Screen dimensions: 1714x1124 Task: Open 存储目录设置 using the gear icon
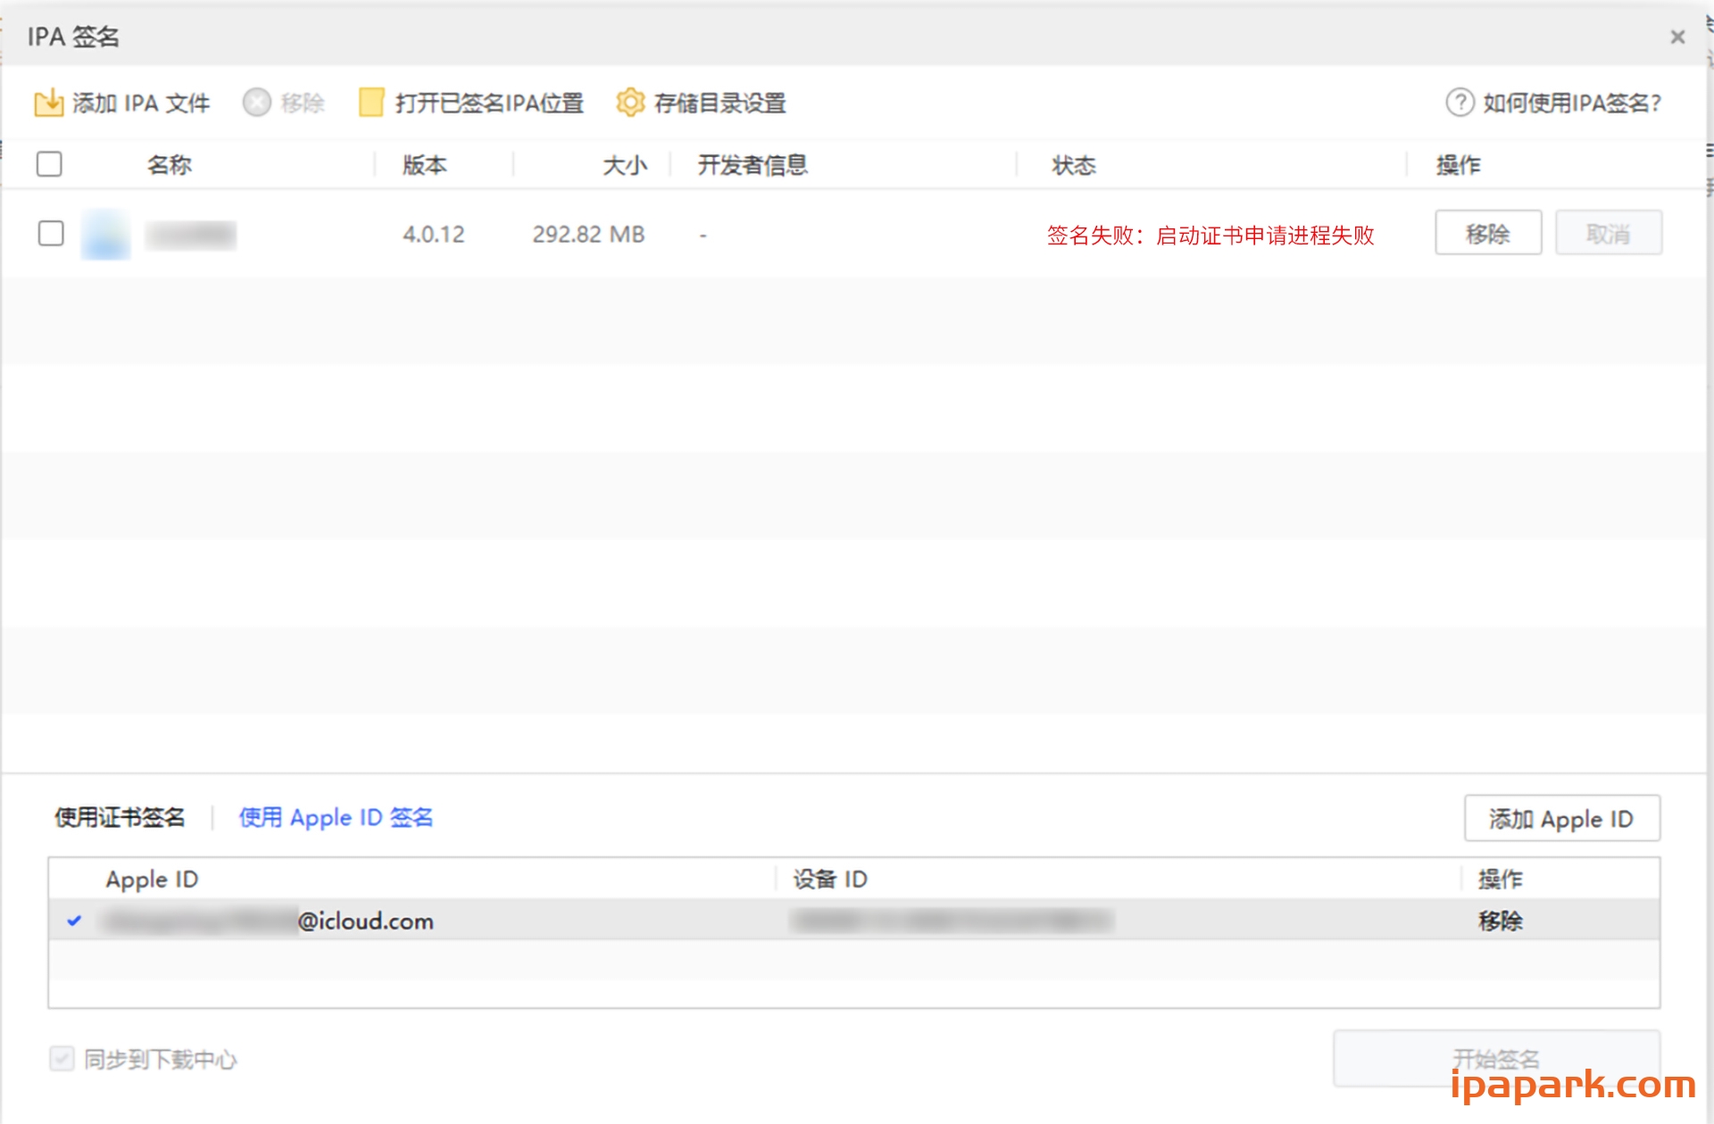(x=631, y=102)
